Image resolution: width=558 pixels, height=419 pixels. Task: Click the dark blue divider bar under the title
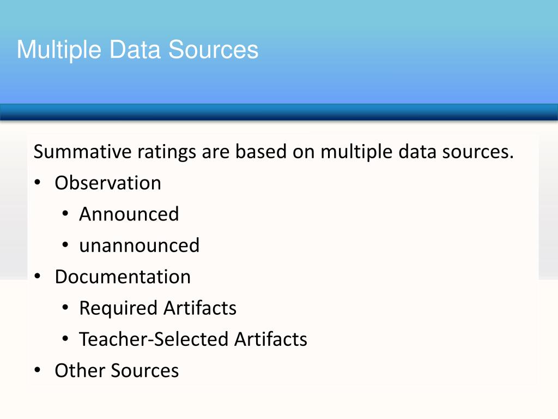[279, 112]
